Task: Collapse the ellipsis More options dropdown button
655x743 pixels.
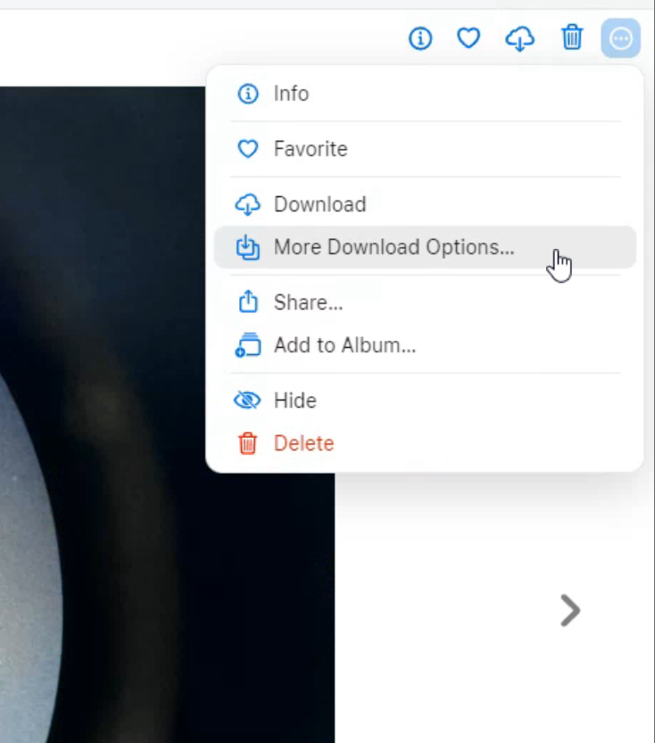Action: (x=620, y=38)
